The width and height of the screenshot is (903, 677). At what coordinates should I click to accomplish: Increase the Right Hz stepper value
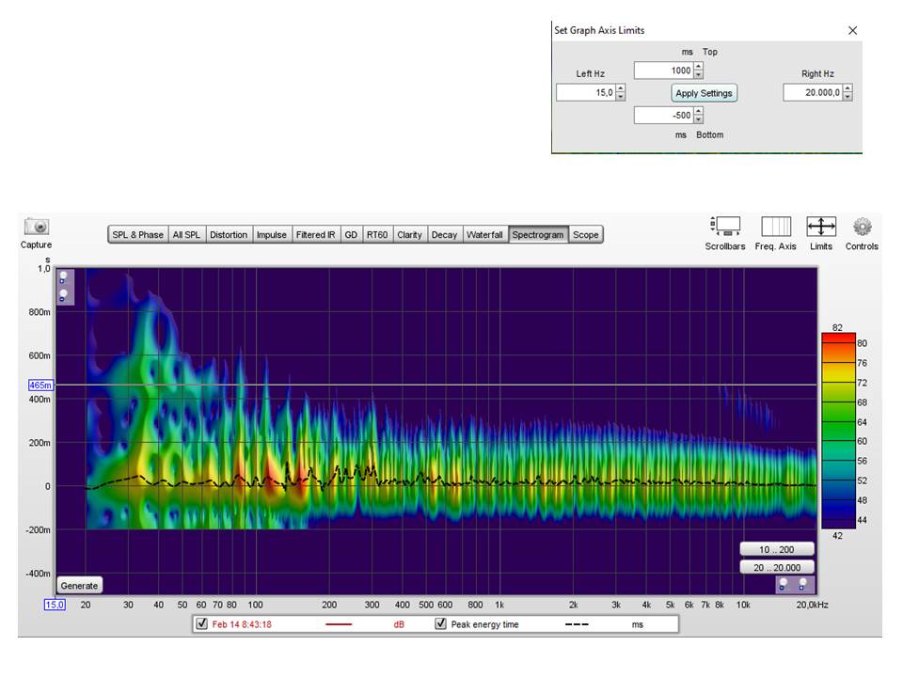(x=848, y=88)
